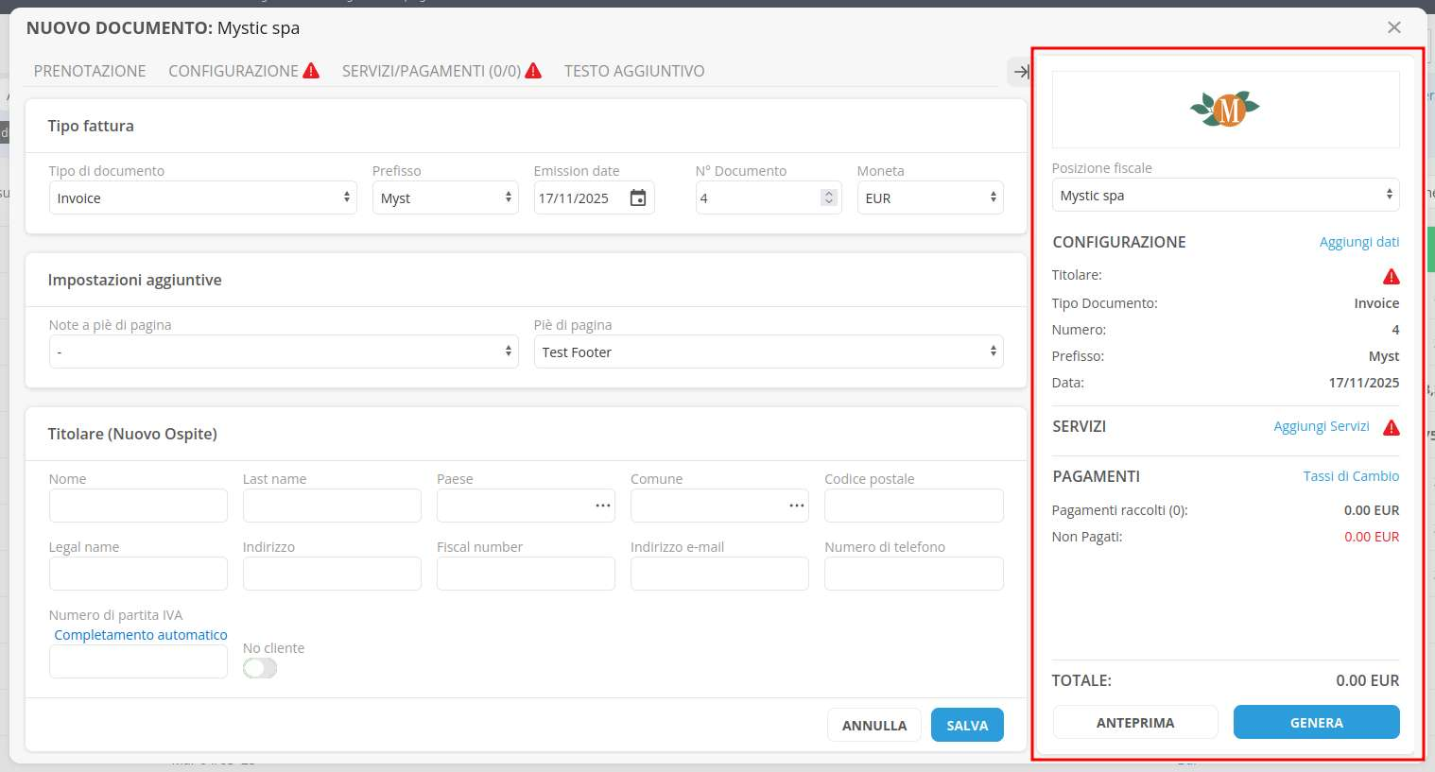Open the Paese lookup ellipsis
1435x772 pixels.
[x=602, y=506]
